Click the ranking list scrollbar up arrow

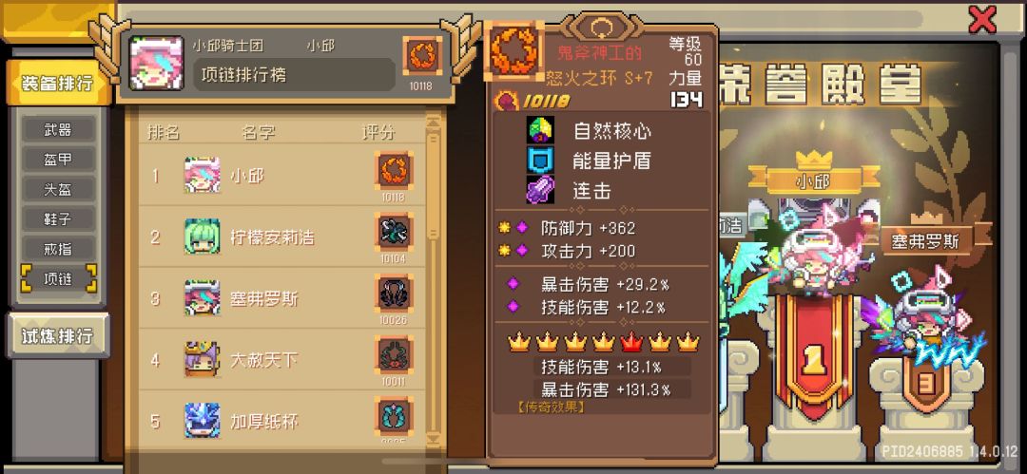point(434,122)
